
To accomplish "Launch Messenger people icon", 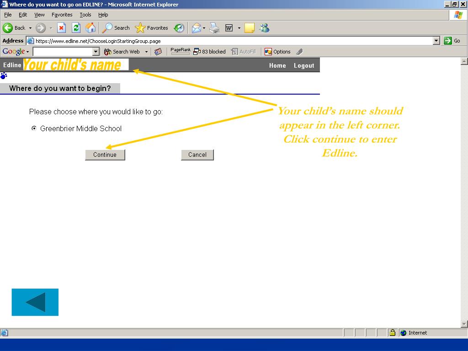I will (265, 28).
